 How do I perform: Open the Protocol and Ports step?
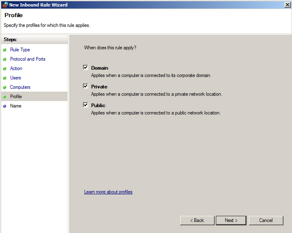(x=28, y=59)
